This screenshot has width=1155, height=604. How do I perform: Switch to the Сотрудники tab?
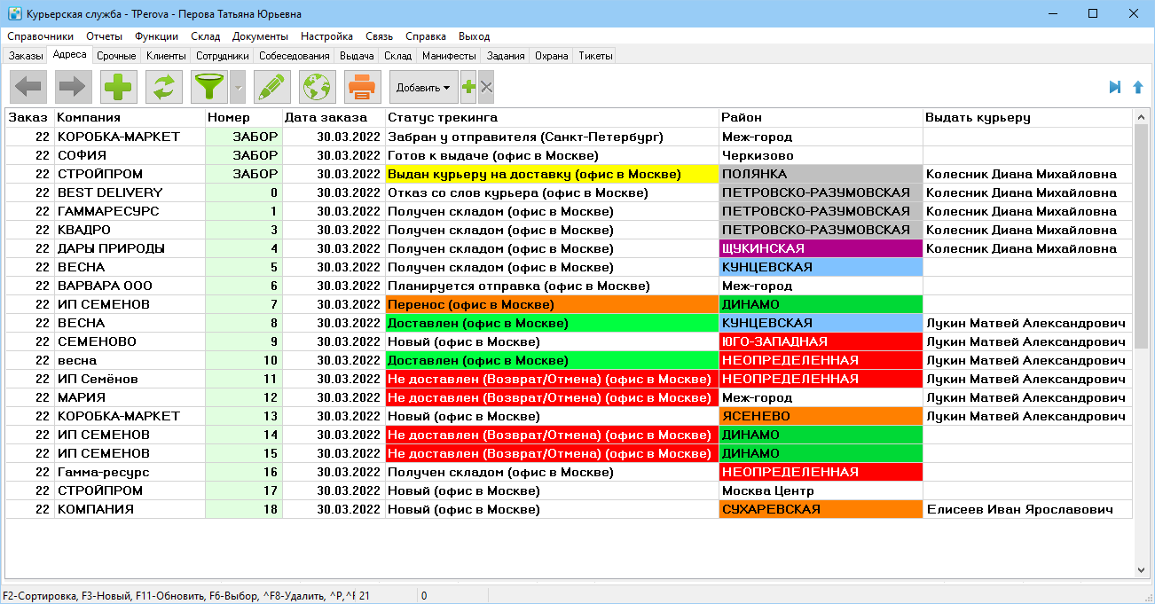(x=223, y=56)
